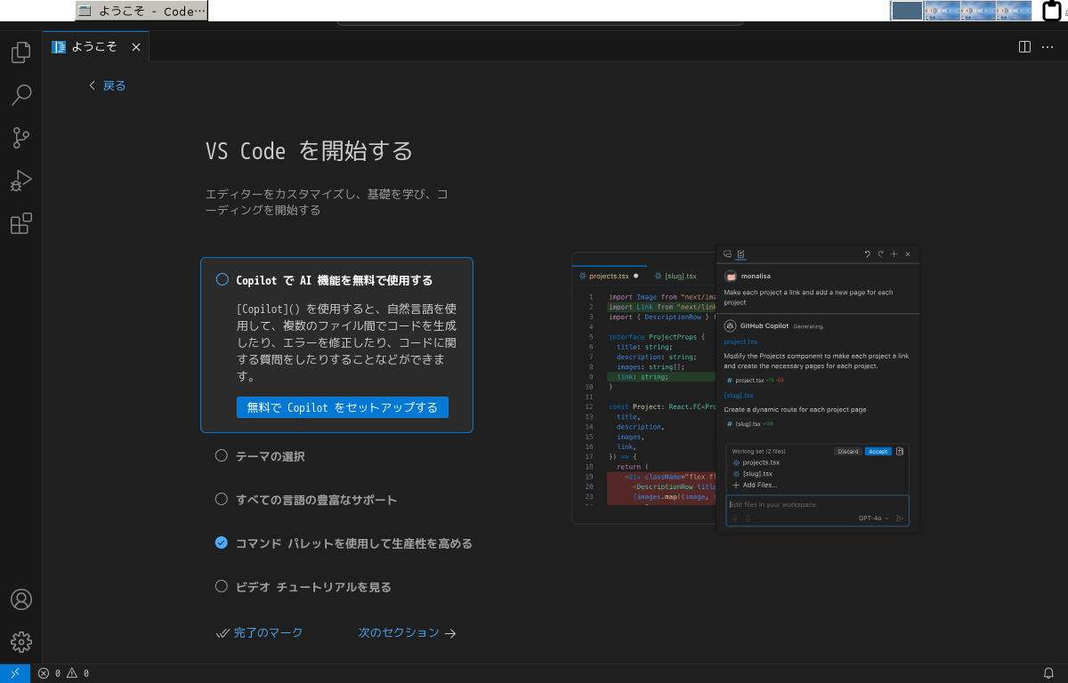
Task: Switch to first workspace in pager
Action: click(907, 11)
